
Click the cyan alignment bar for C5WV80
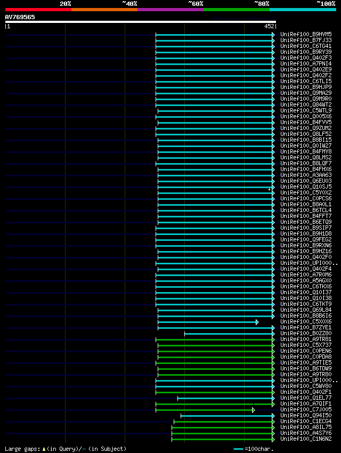(x=214, y=386)
